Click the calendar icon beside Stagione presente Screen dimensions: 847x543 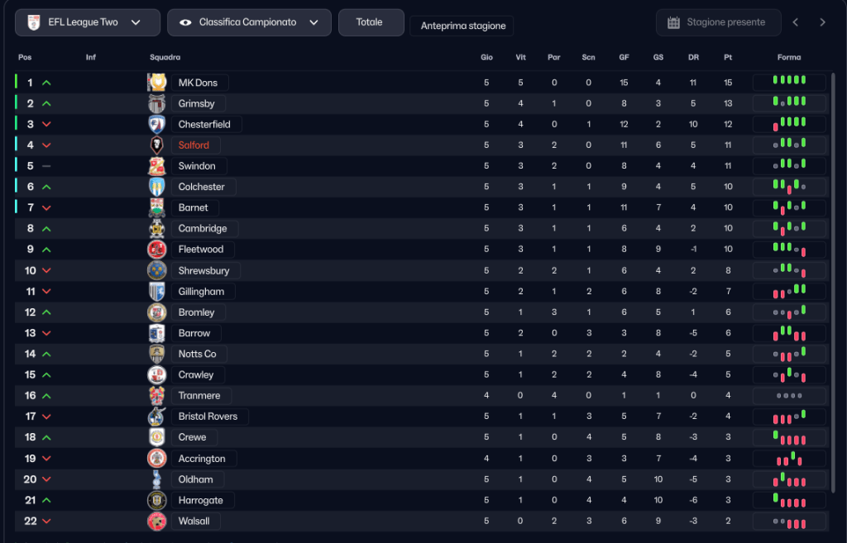tap(673, 22)
